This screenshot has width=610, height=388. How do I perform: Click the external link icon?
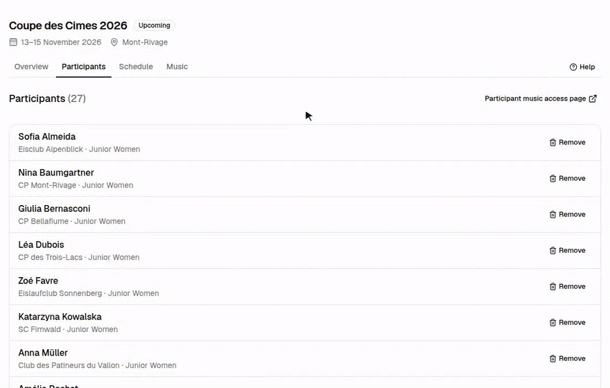tap(593, 98)
